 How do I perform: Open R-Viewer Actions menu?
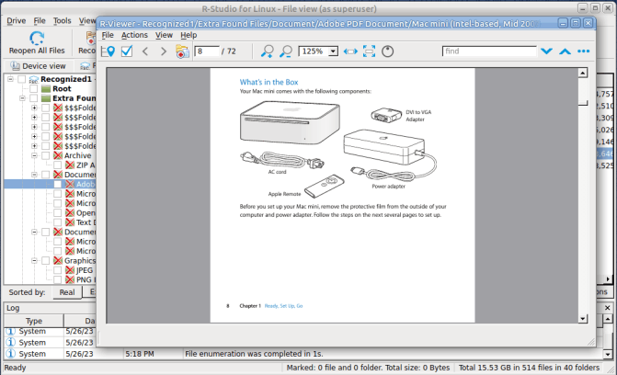pos(134,35)
